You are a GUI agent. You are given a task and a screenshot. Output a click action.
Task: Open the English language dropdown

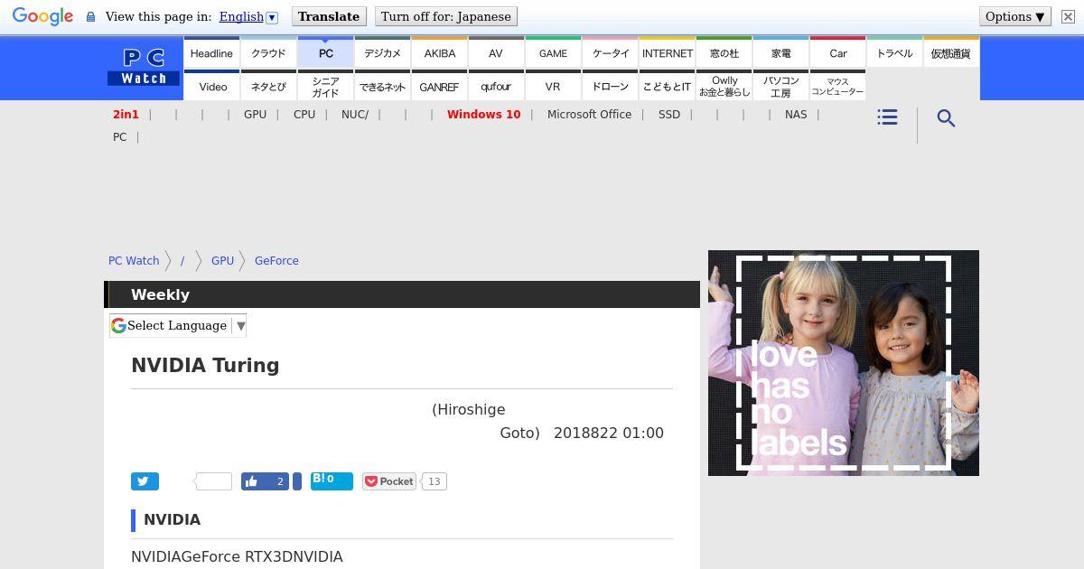248,17
